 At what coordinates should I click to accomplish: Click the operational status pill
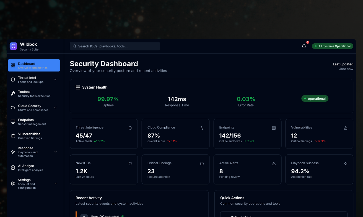(315, 99)
